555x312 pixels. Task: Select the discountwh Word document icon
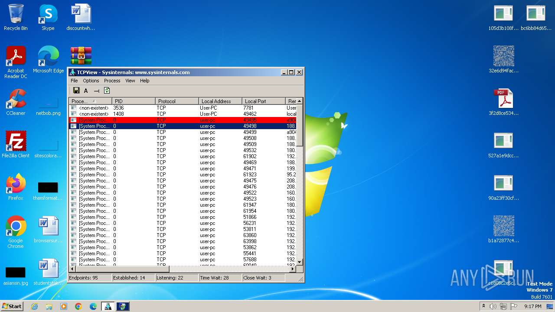81,18
